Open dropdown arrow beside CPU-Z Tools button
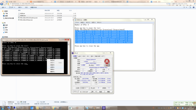This screenshot has height=110, width=196. point(96,92)
